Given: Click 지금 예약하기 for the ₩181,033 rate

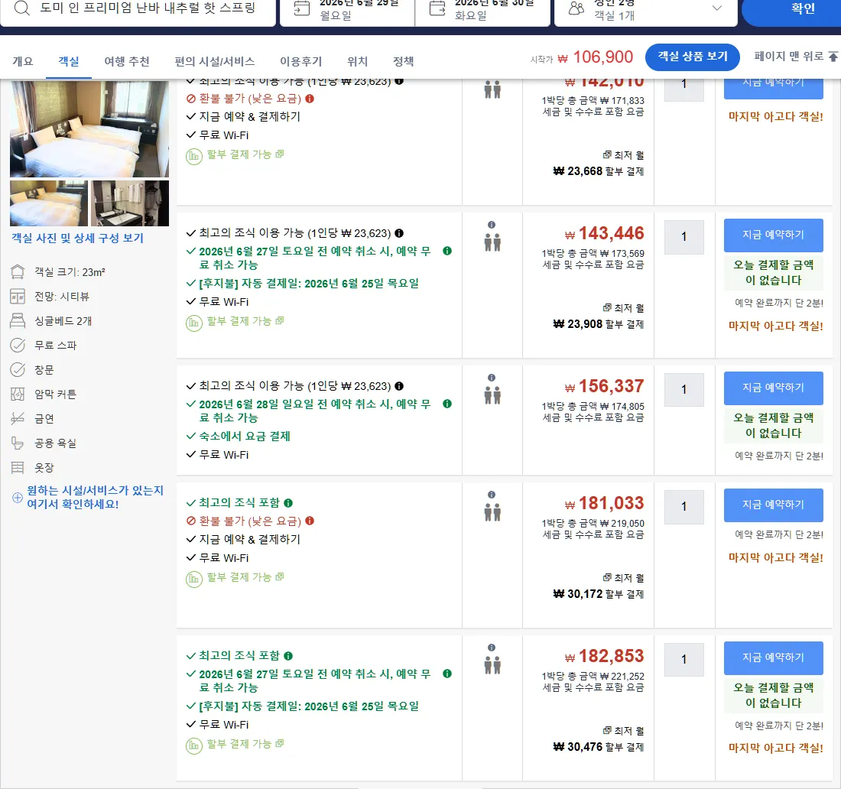Looking at the screenshot, I should pos(774,505).
